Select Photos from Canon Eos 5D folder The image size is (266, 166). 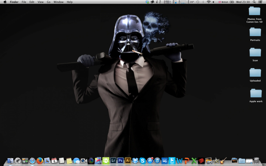coord(254,15)
